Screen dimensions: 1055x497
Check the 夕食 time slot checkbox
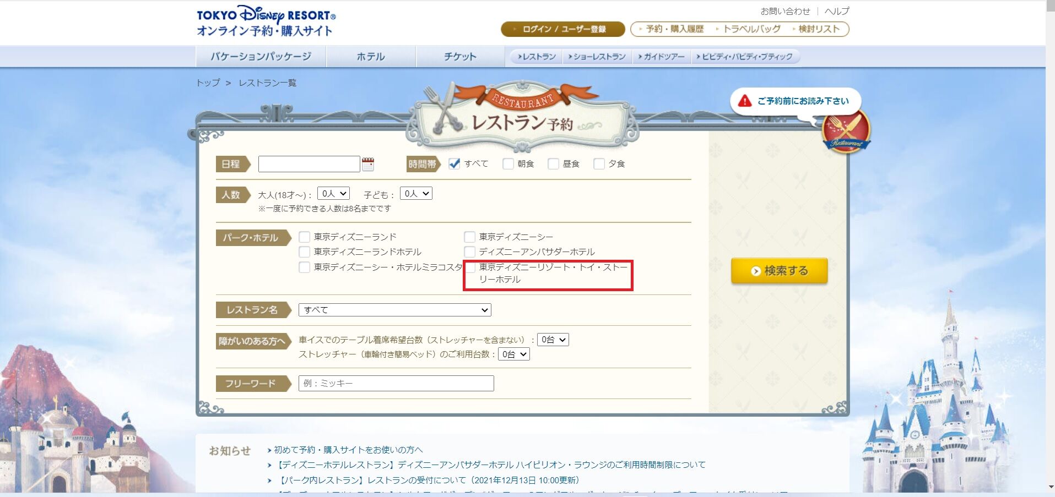click(599, 163)
